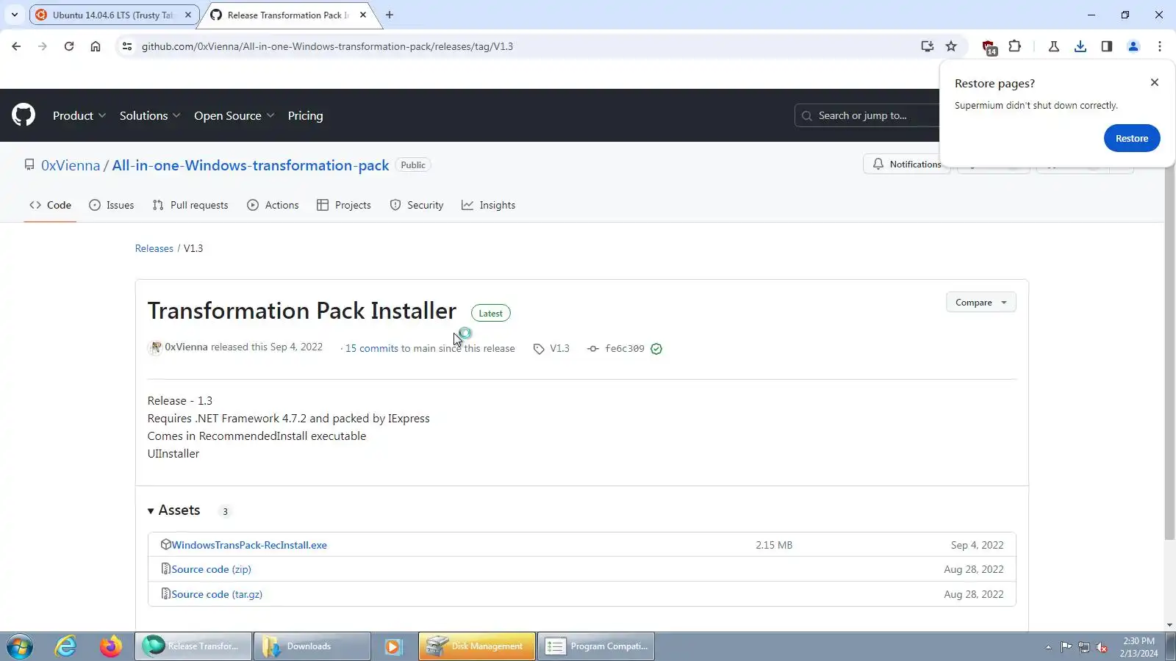Click the GitHub logo icon
Image resolution: width=1176 pixels, height=661 pixels.
24,115
